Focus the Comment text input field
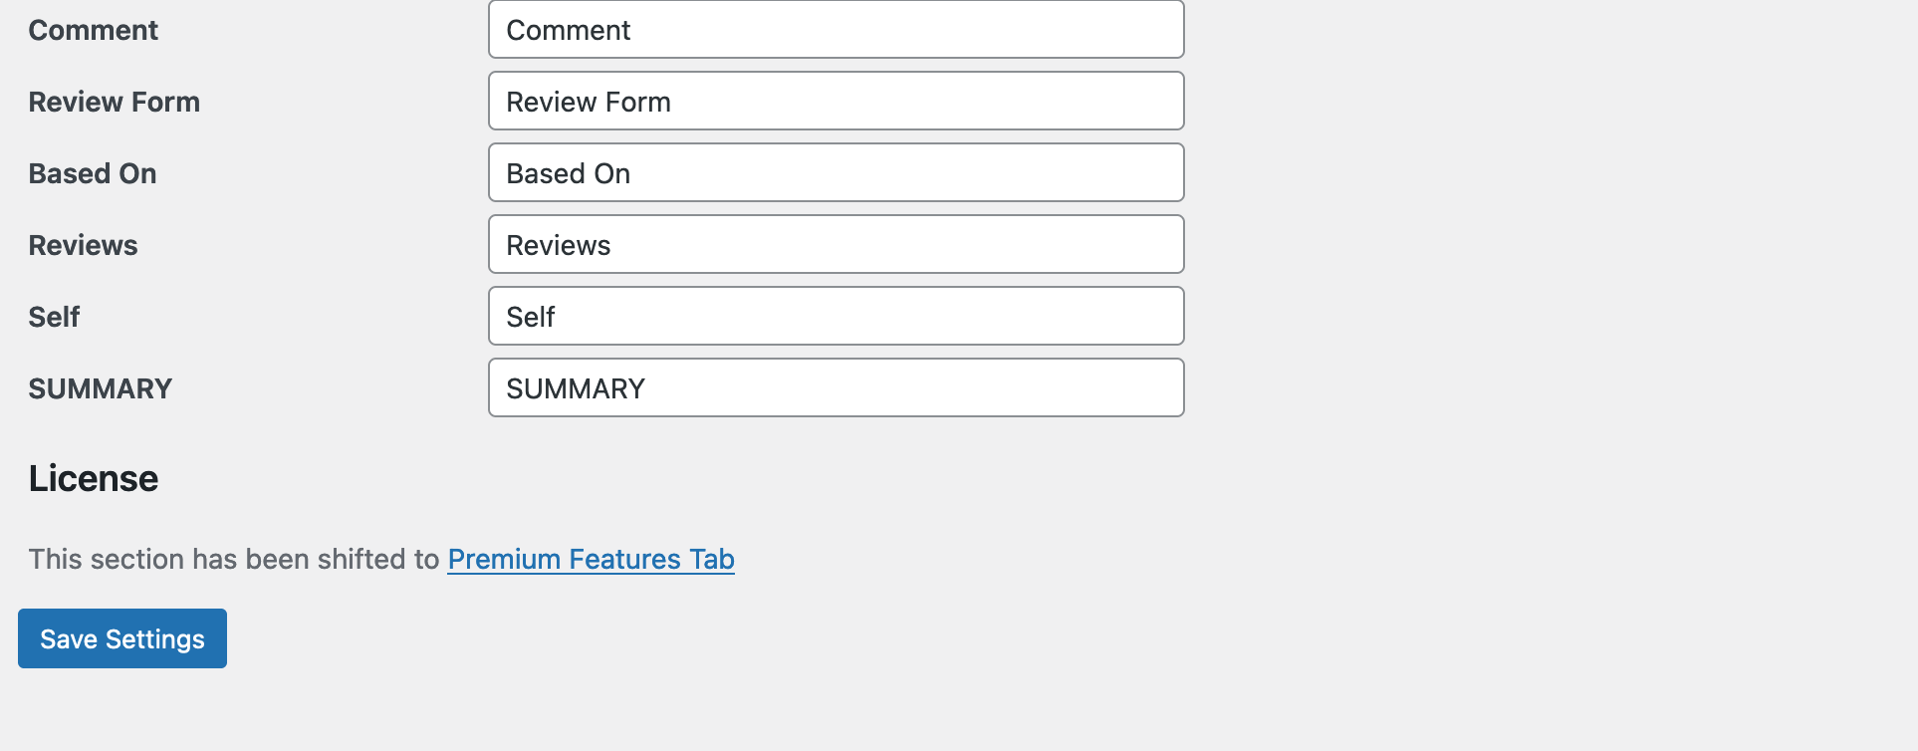 click(836, 29)
